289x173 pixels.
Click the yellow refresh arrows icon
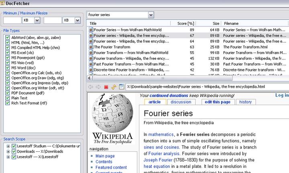(114, 87)
